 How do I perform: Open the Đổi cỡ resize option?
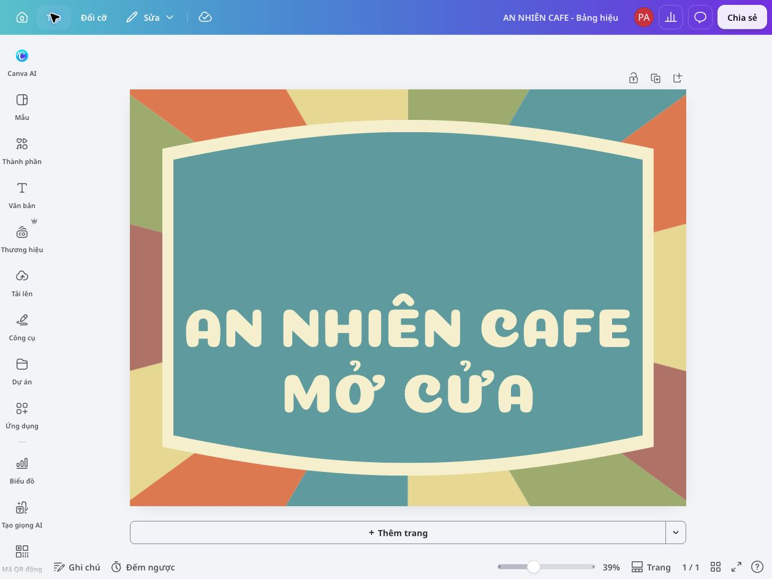click(x=94, y=17)
